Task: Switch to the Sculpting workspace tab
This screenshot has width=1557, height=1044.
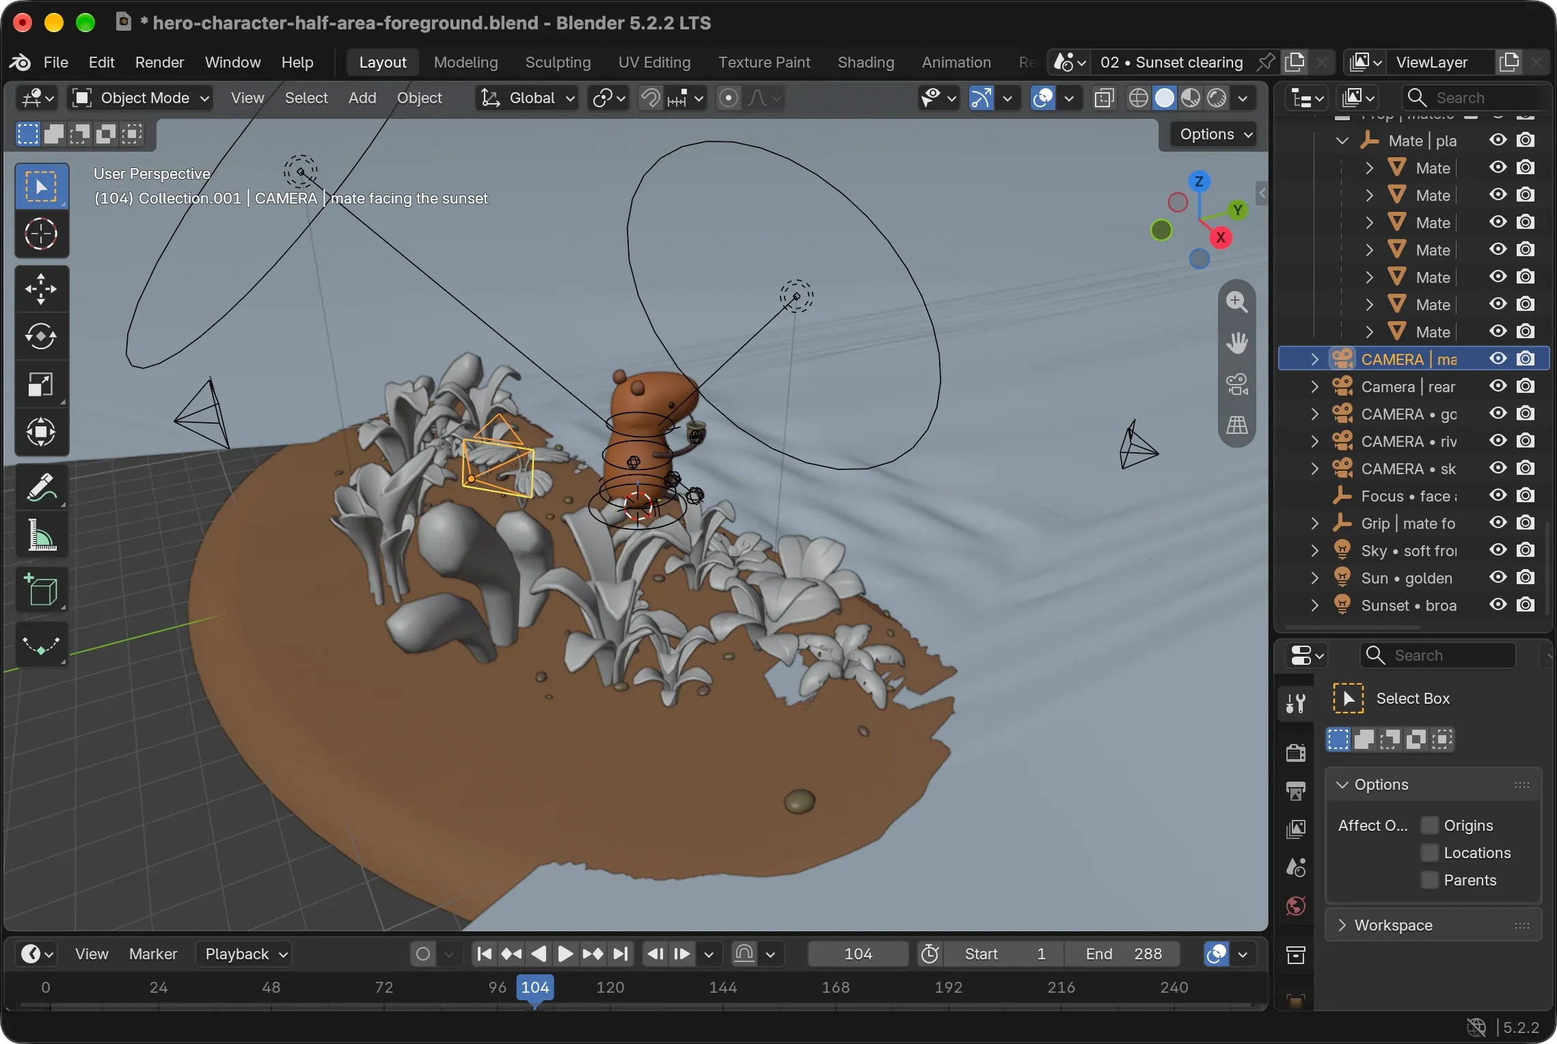Action: coord(558,62)
